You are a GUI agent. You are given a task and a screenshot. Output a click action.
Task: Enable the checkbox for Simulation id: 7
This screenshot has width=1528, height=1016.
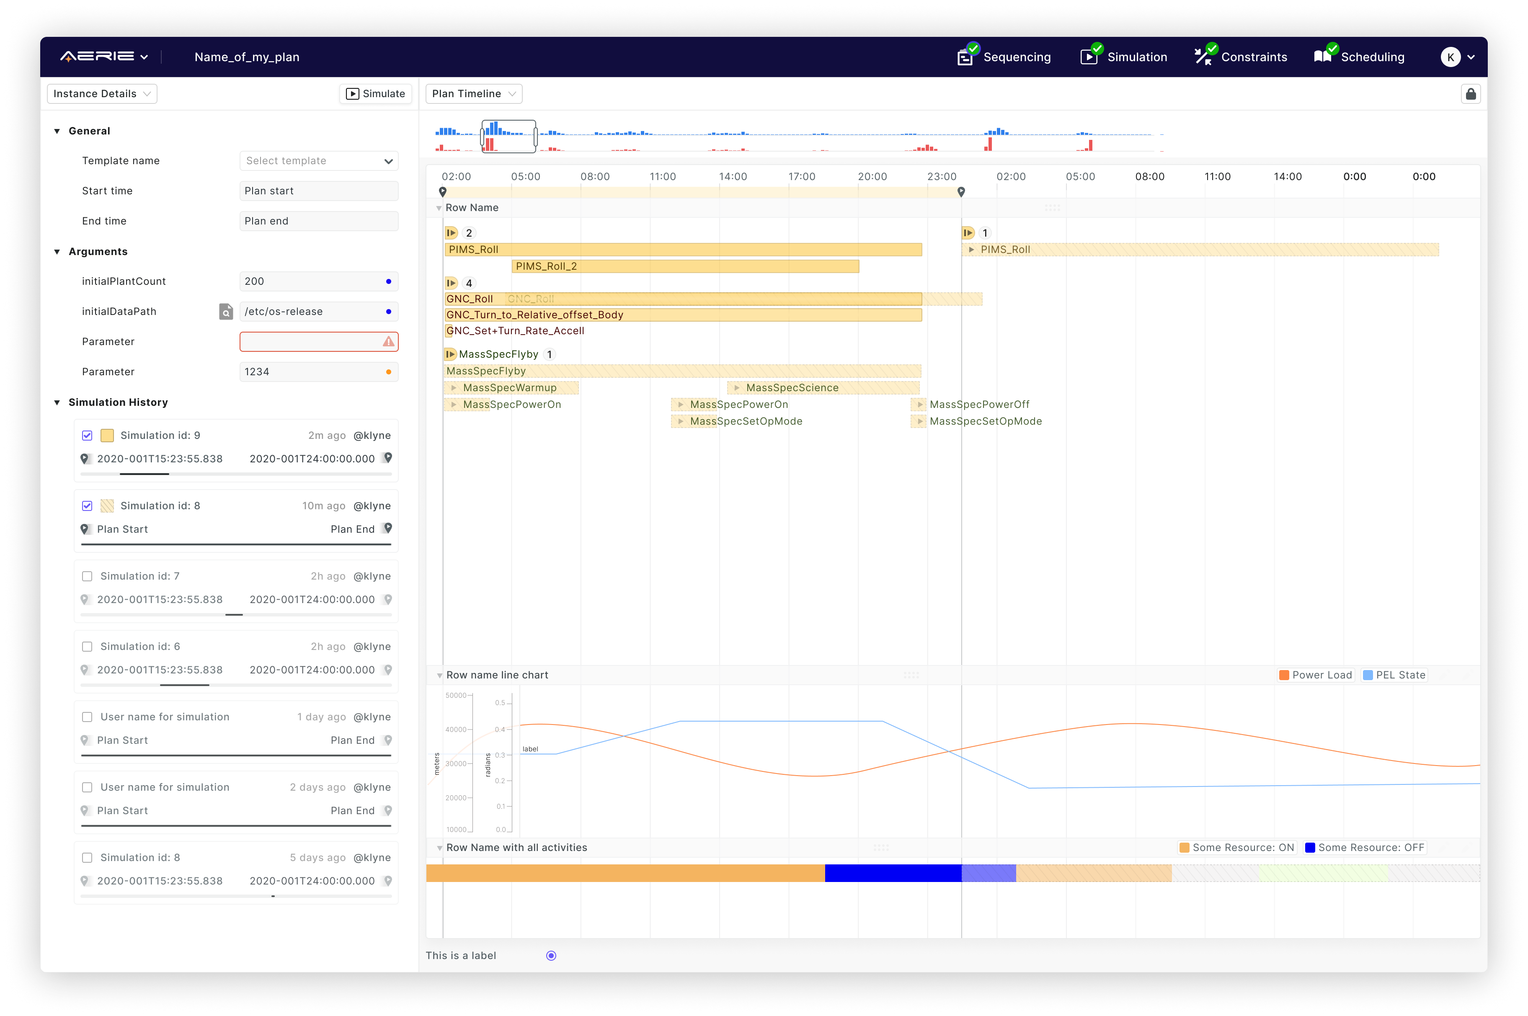[x=88, y=575]
